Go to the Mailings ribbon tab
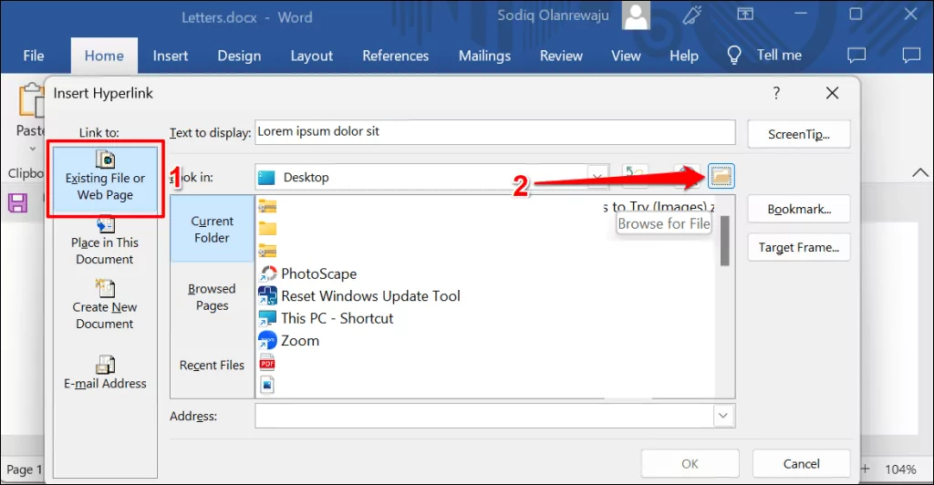The width and height of the screenshot is (934, 485). 484,56
